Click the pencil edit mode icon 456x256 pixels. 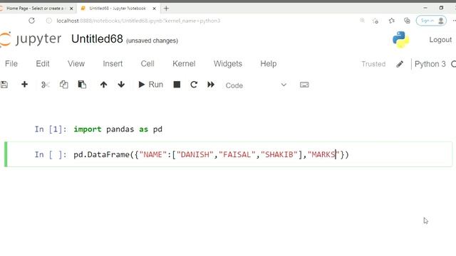400,64
